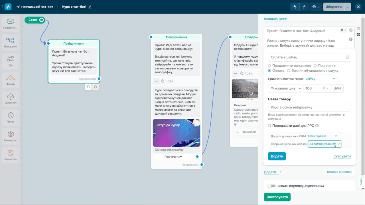Click the UAH currency label
365x205 pixels.
[x=337, y=88]
